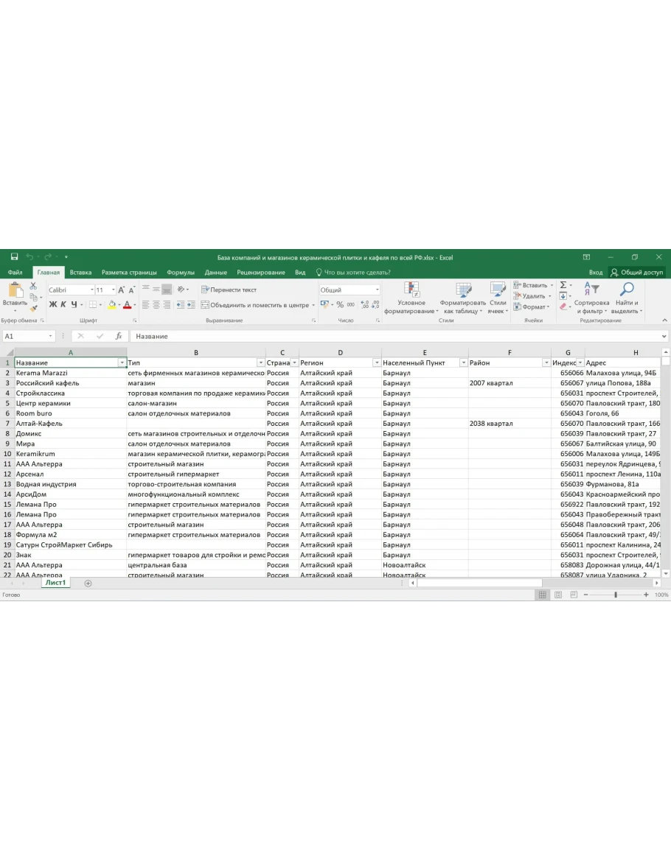
Task: Click the Copy icon in clipboard group
Action: pos(34,297)
